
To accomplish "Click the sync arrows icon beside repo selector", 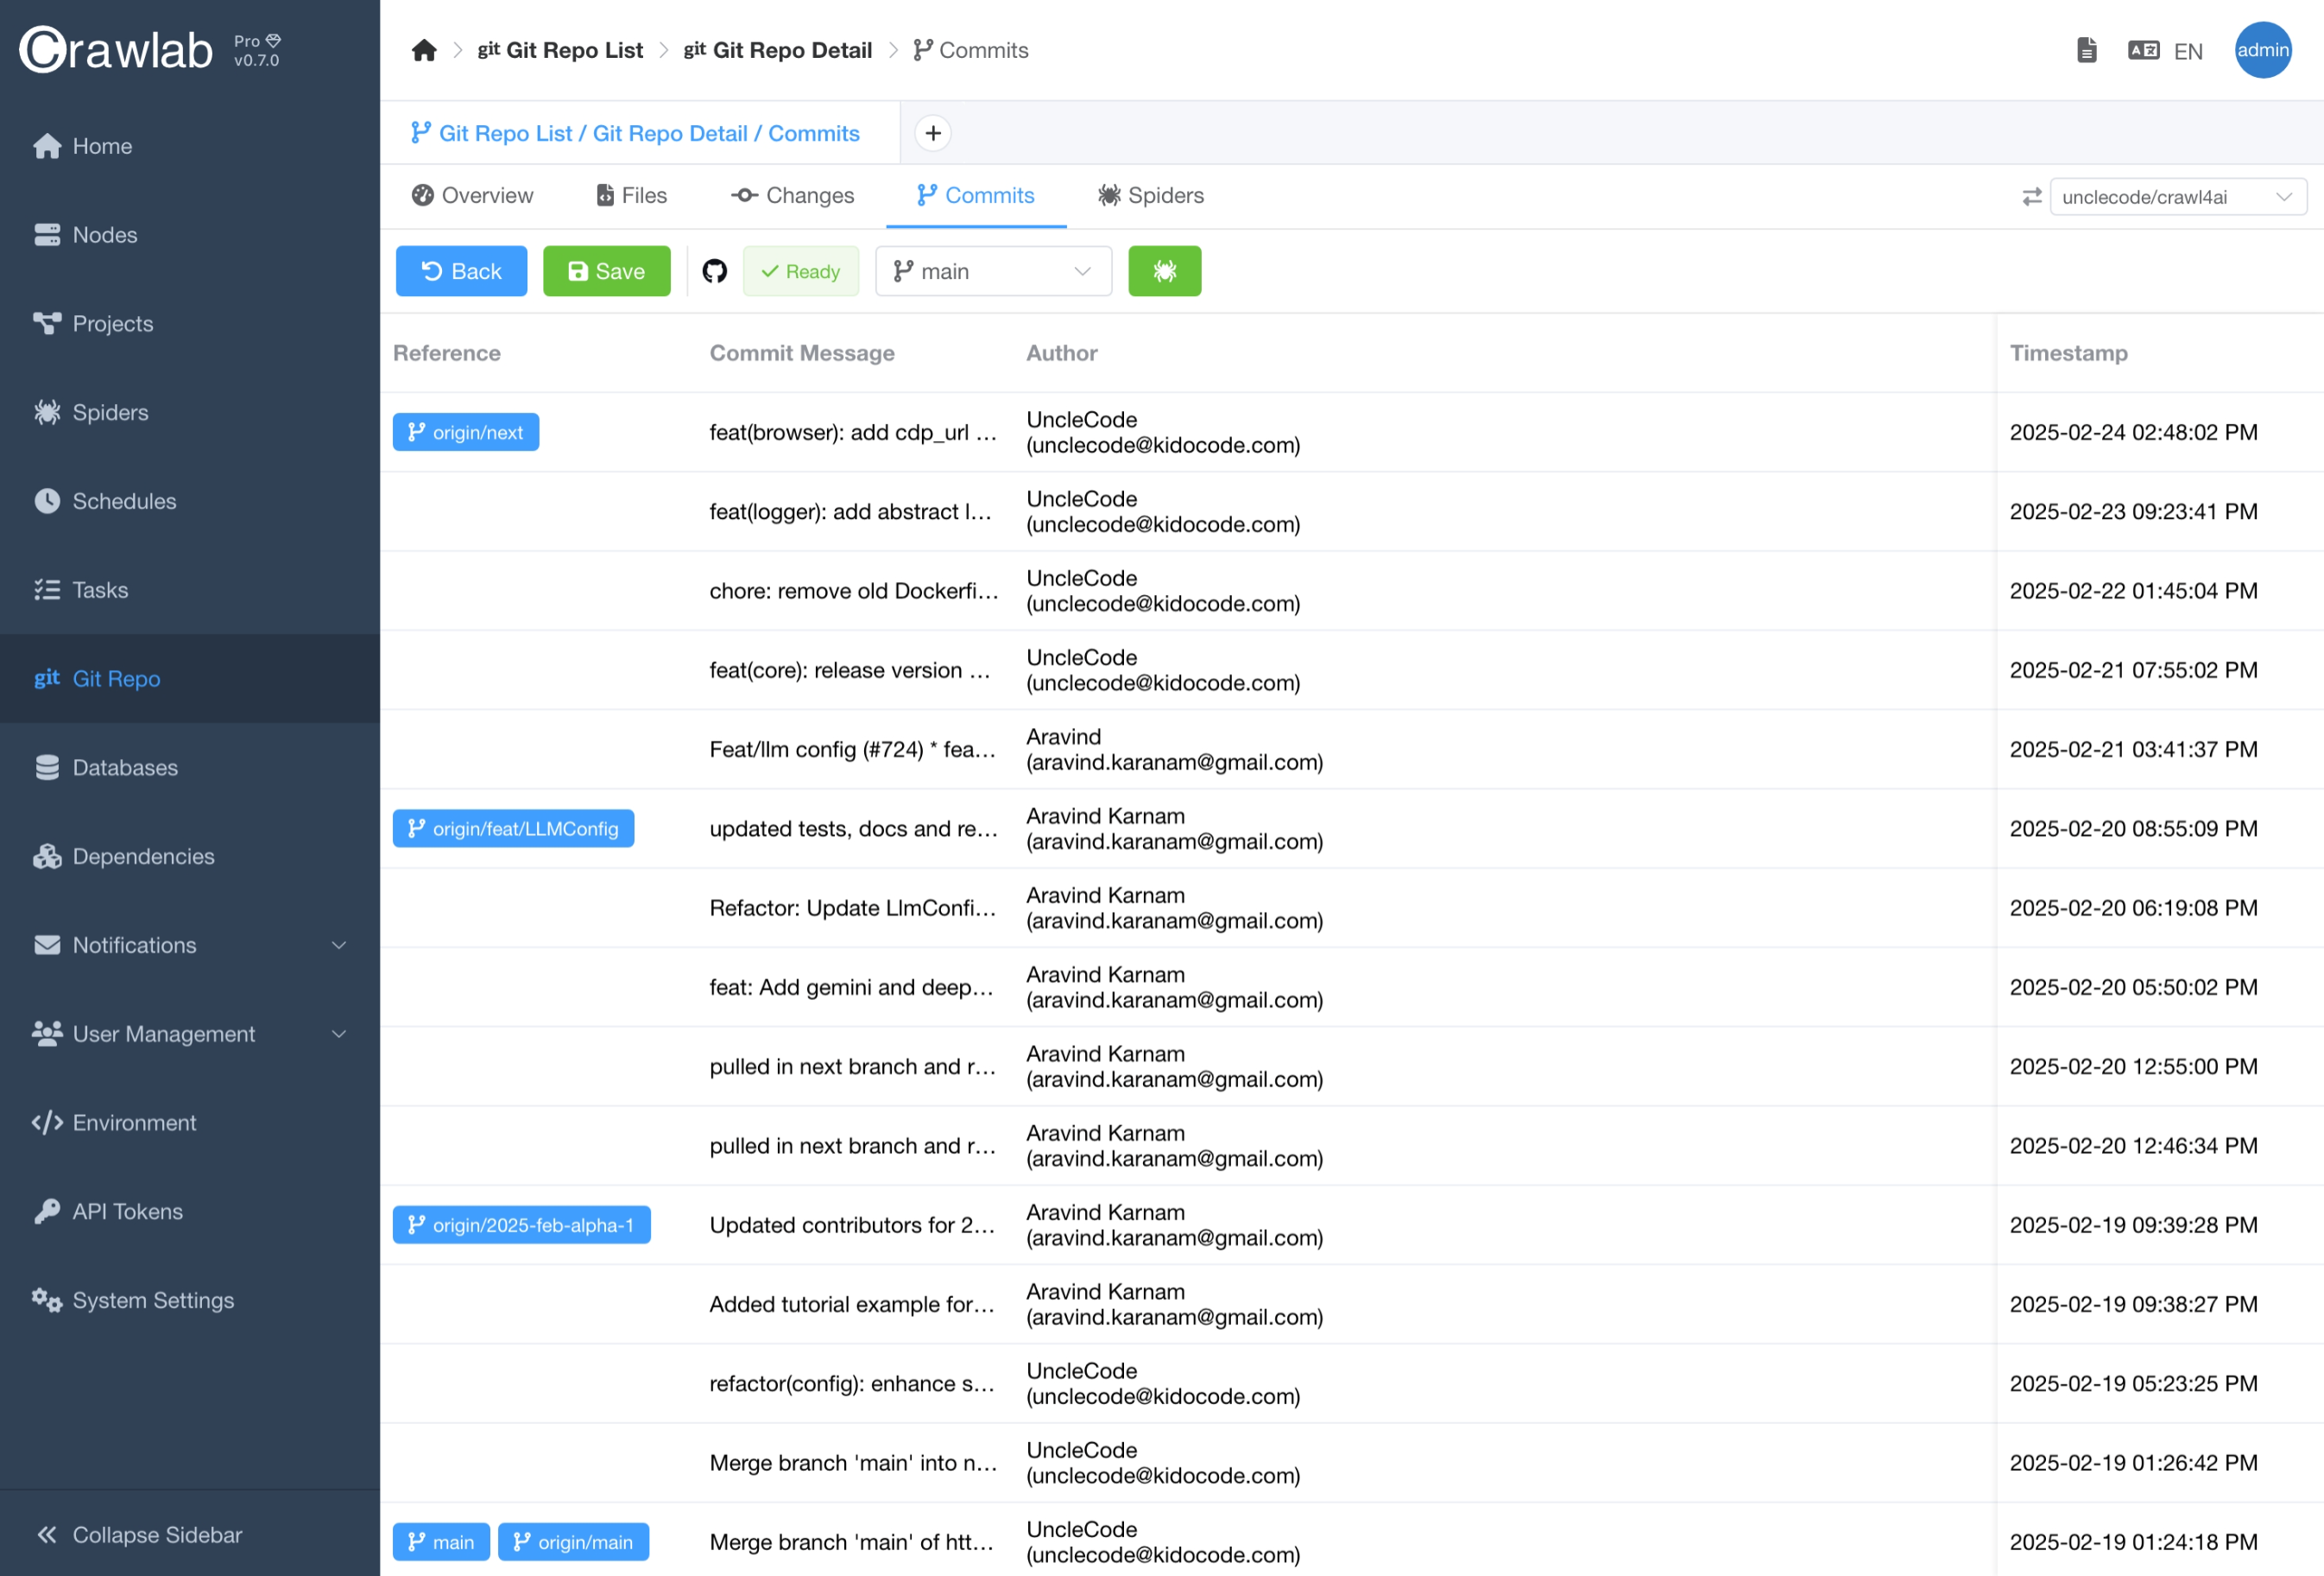I will pyautogui.click(x=2031, y=196).
